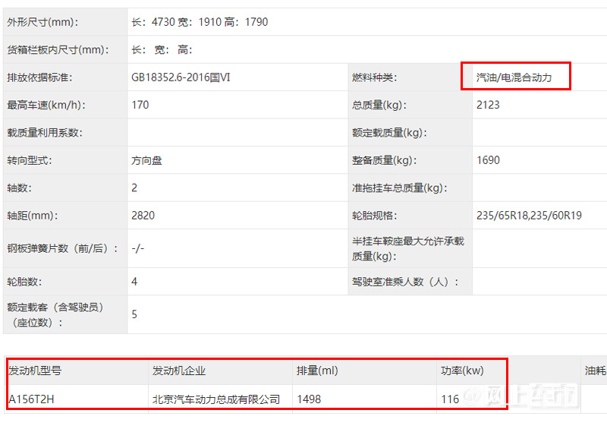Select the 汽油/电混合动力 fuel type value
The height and width of the screenshot is (429, 607).
coord(514,77)
